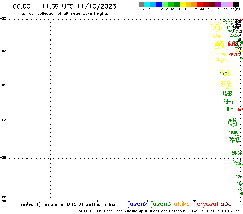This screenshot has height=214, width=243.
Task: Click the red '0510' time marker near -52
Action: (235, 55)
